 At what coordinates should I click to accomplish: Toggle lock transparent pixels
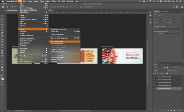tap(158, 74)
